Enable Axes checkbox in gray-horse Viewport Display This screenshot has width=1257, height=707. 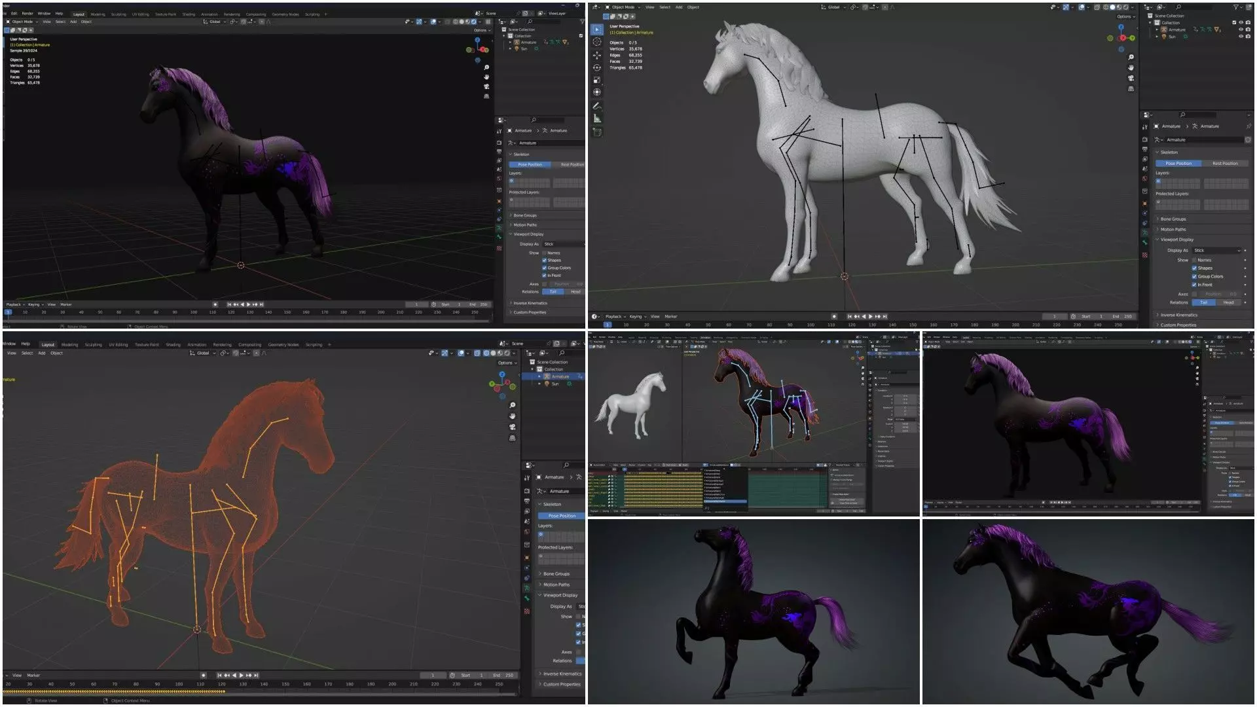pyautogui.click(x=1194, y=294)
